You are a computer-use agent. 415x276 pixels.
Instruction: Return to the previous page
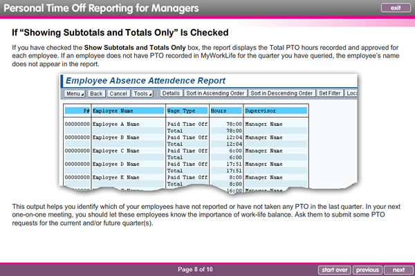367,270
